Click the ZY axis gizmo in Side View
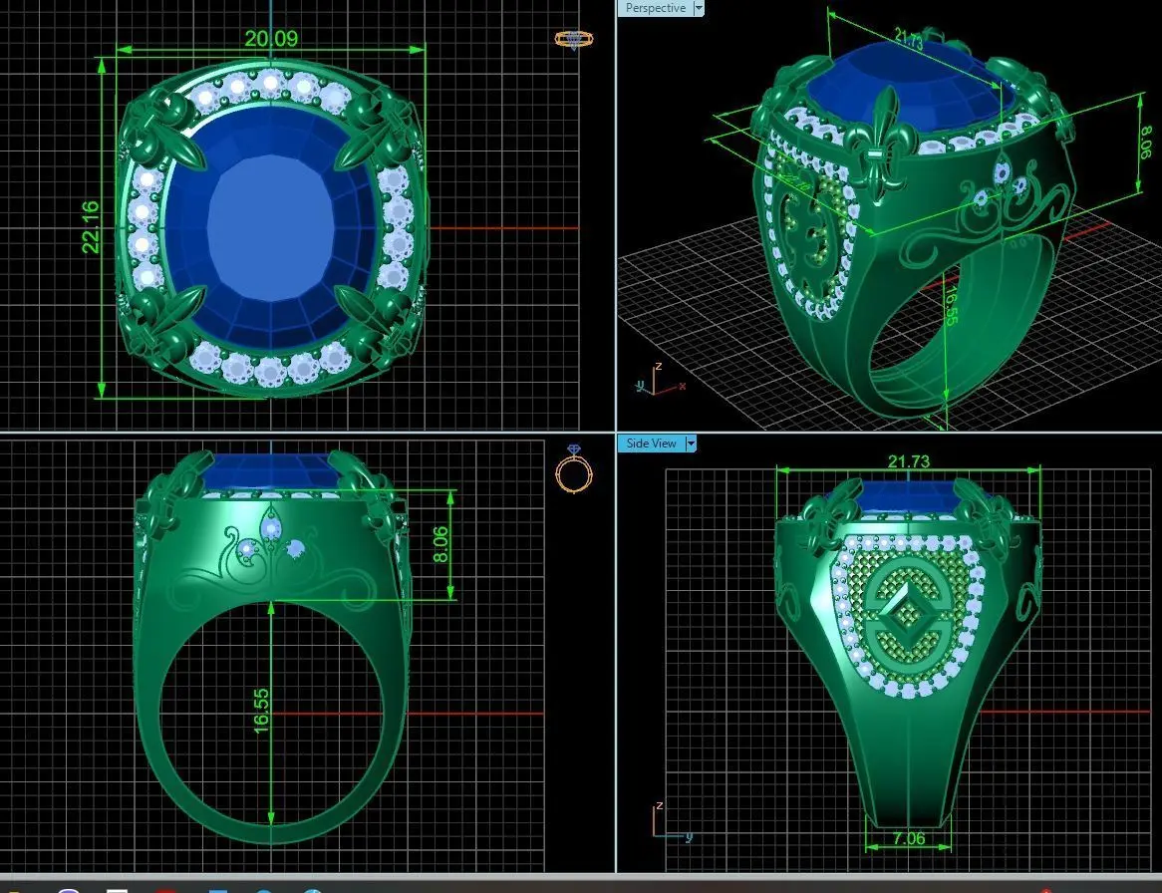Screen dimensions: 1162x893 click(x=672, y=822)
